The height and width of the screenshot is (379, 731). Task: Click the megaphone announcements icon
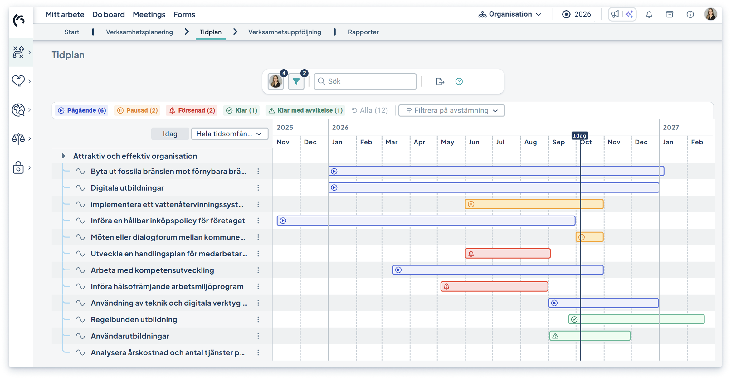pos(615,14)
